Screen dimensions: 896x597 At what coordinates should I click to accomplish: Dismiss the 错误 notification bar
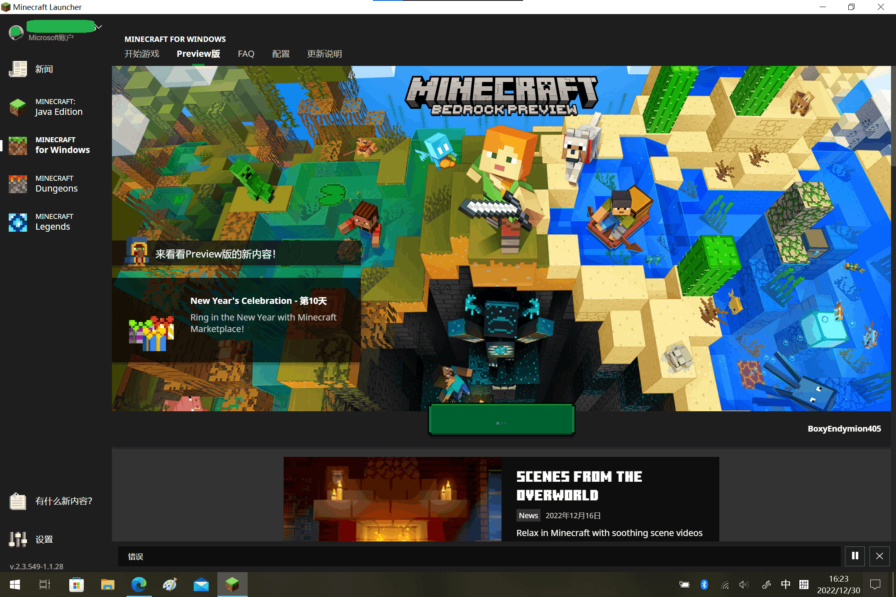click(879, 556)
